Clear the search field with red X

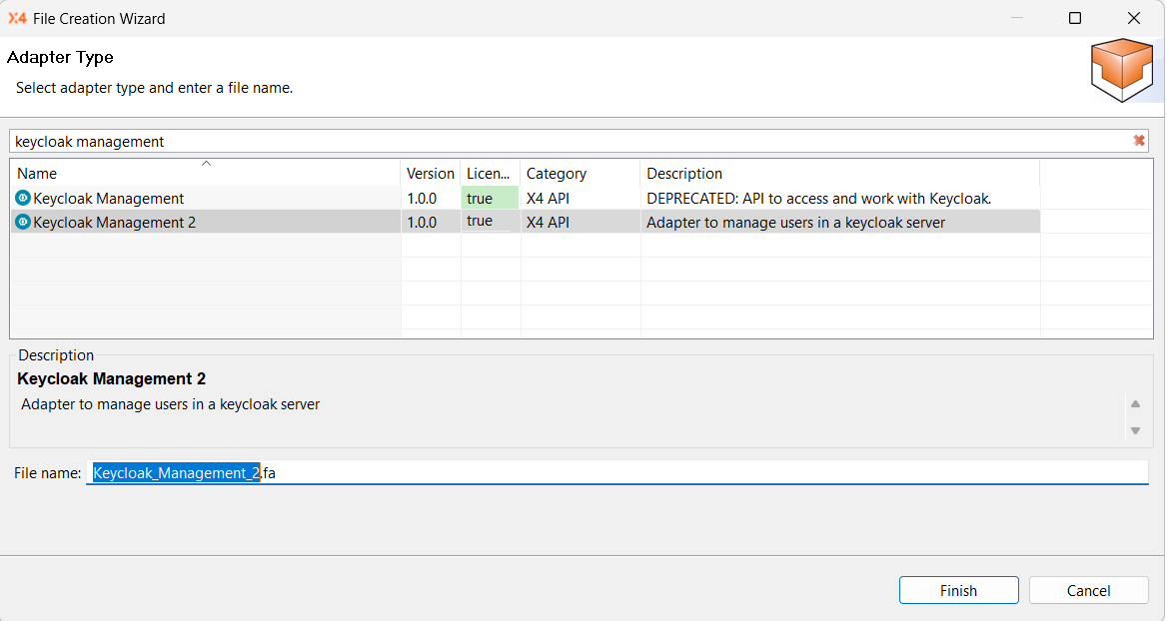pyautogui.click(x=1138, y=141)
